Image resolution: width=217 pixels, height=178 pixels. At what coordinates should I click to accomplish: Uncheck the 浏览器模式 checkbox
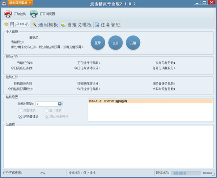point(21,116)
